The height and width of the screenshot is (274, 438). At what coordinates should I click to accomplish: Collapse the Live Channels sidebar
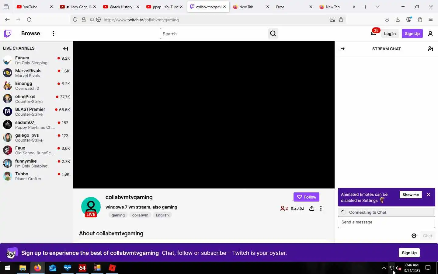point(65,49)
